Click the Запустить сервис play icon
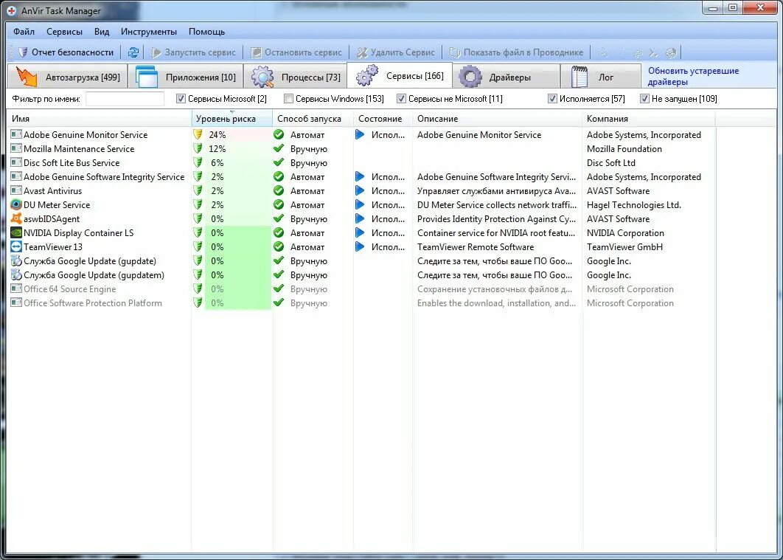Image resolution: width=783 pixels, height=560 pixels. [156, 52]
